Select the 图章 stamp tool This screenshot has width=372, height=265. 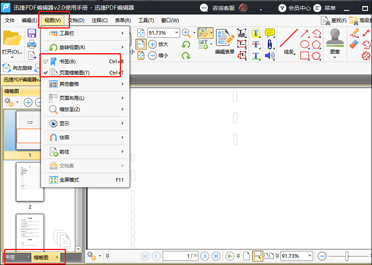tap(335, 43)
